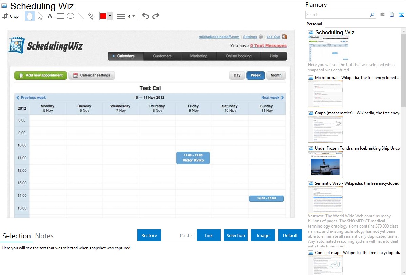Open the Help menu tab

tap(274, 56)
